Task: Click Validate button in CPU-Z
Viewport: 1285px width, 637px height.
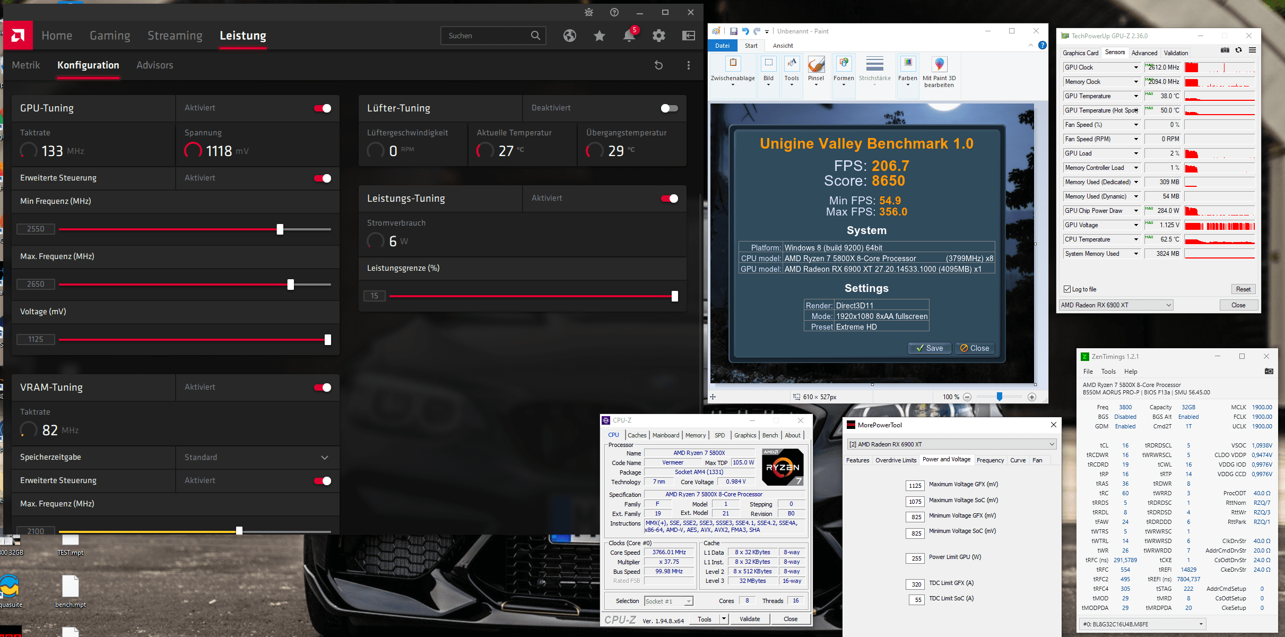Action: 750,619
